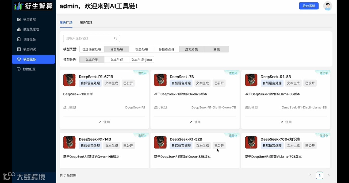Click the 模型服务 cube icon
The image size is (349, 183).
click(x=19, y=59)
